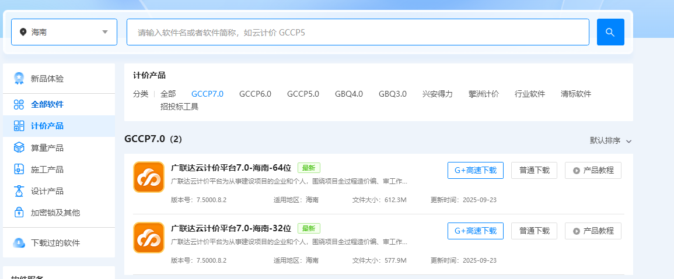Select the 全部 category filter

pyautogui.click(x=168, y=94)
